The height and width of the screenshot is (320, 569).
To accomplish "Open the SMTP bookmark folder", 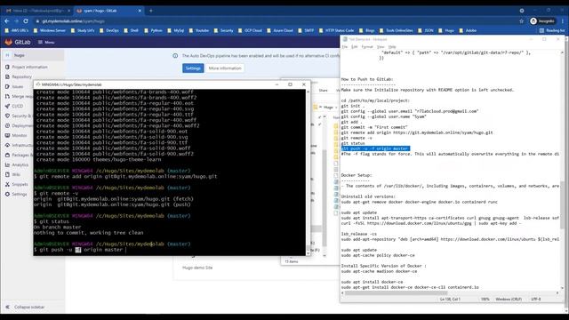I will coord(306,31).
